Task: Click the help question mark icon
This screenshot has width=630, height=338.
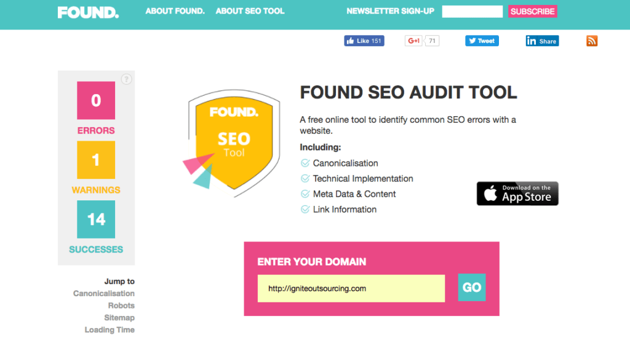Action: [126, 79]
